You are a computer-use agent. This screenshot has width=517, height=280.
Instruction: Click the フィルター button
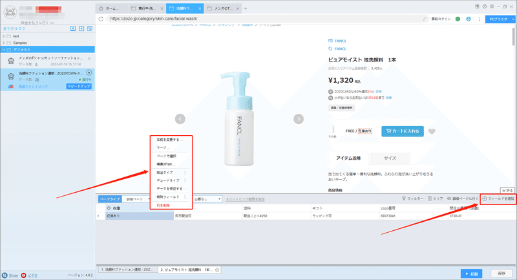tap(412, 199)
